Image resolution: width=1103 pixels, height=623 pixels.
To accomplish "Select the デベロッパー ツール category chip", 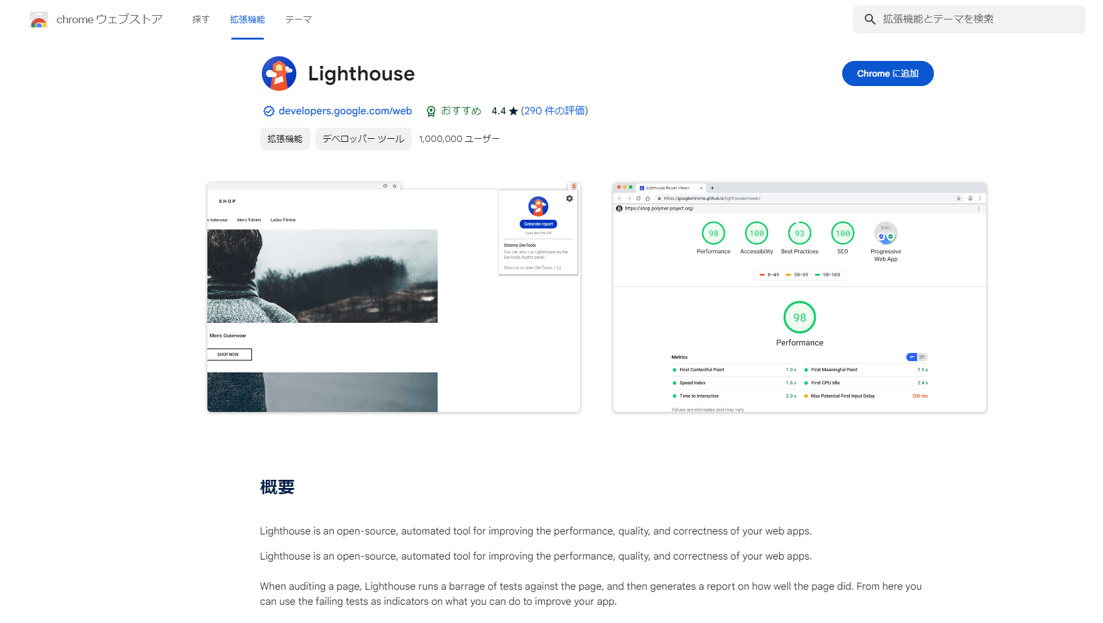I will coord(363,139).
